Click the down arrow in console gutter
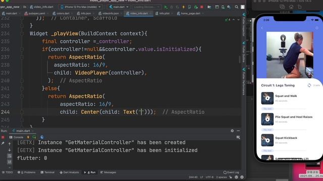The image size is (323, 181). (x=10, y=150)
